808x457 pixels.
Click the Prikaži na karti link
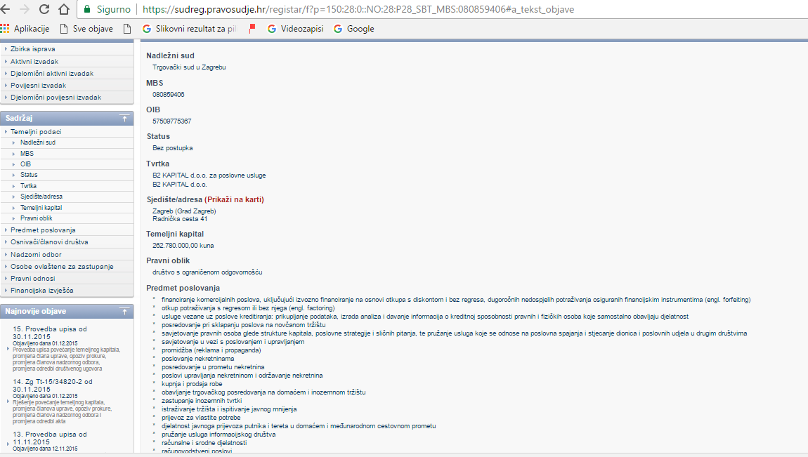pyautogui.click(x=234, y=199)
